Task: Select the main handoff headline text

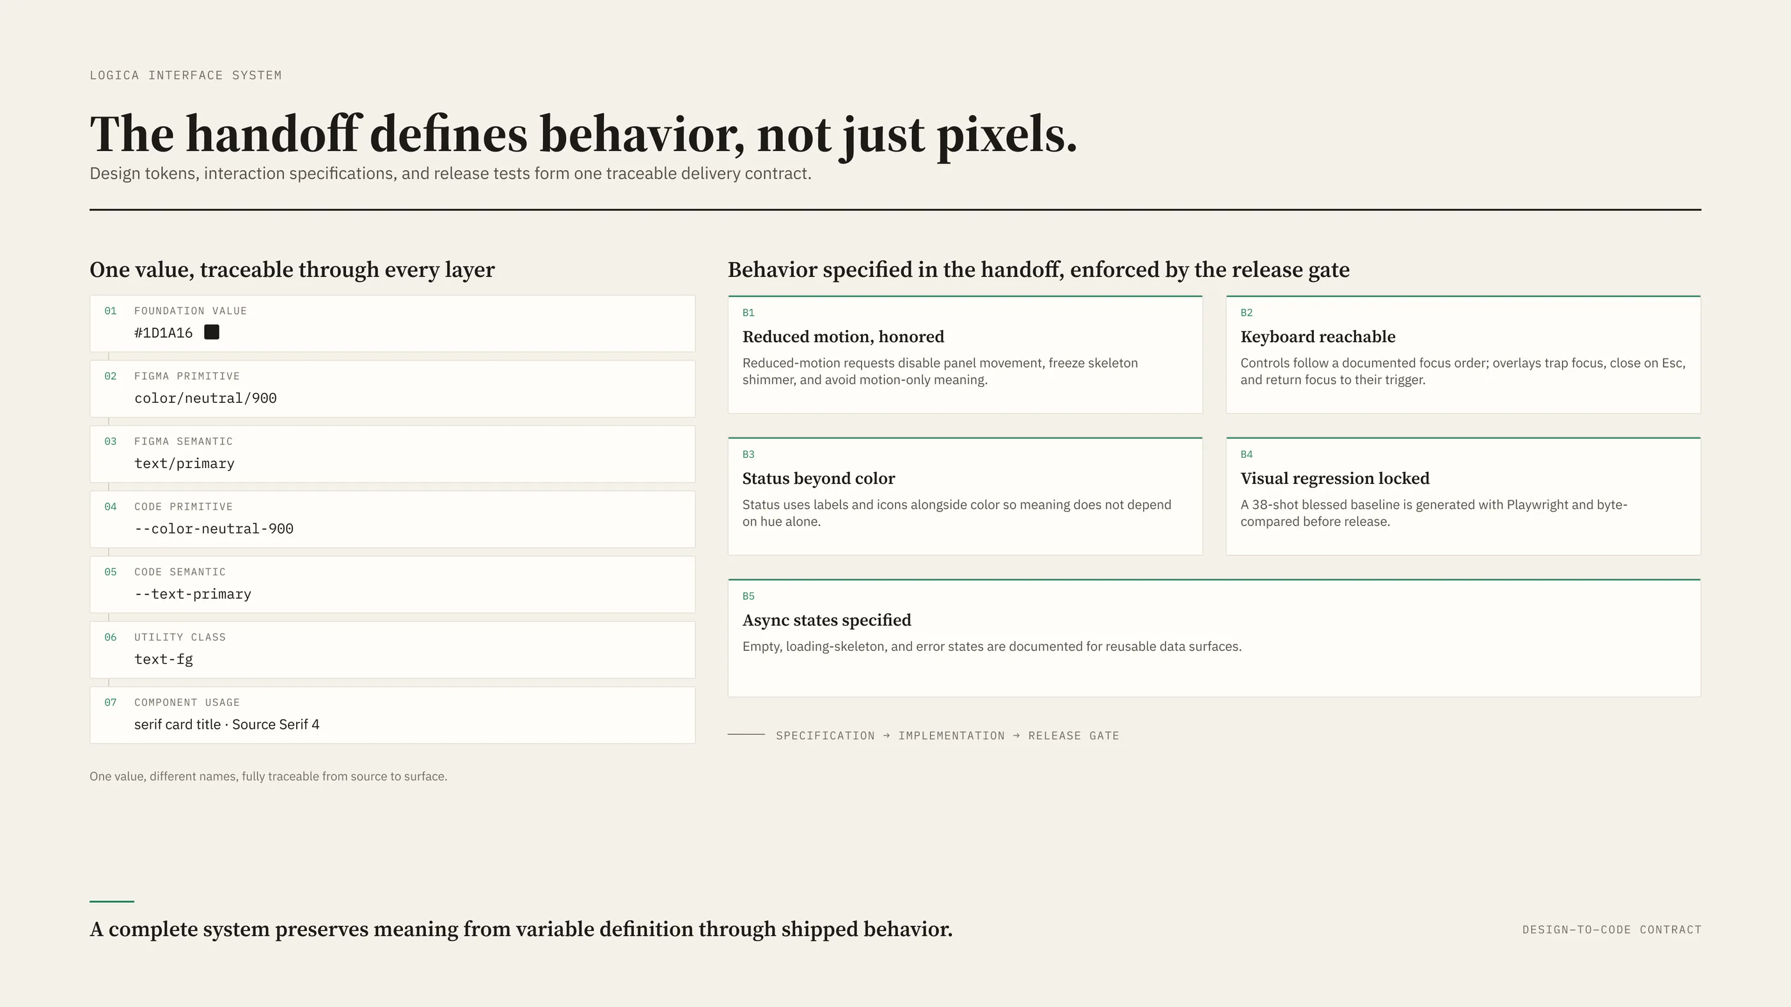Action: pyautogui.click(x=583, y=134)
